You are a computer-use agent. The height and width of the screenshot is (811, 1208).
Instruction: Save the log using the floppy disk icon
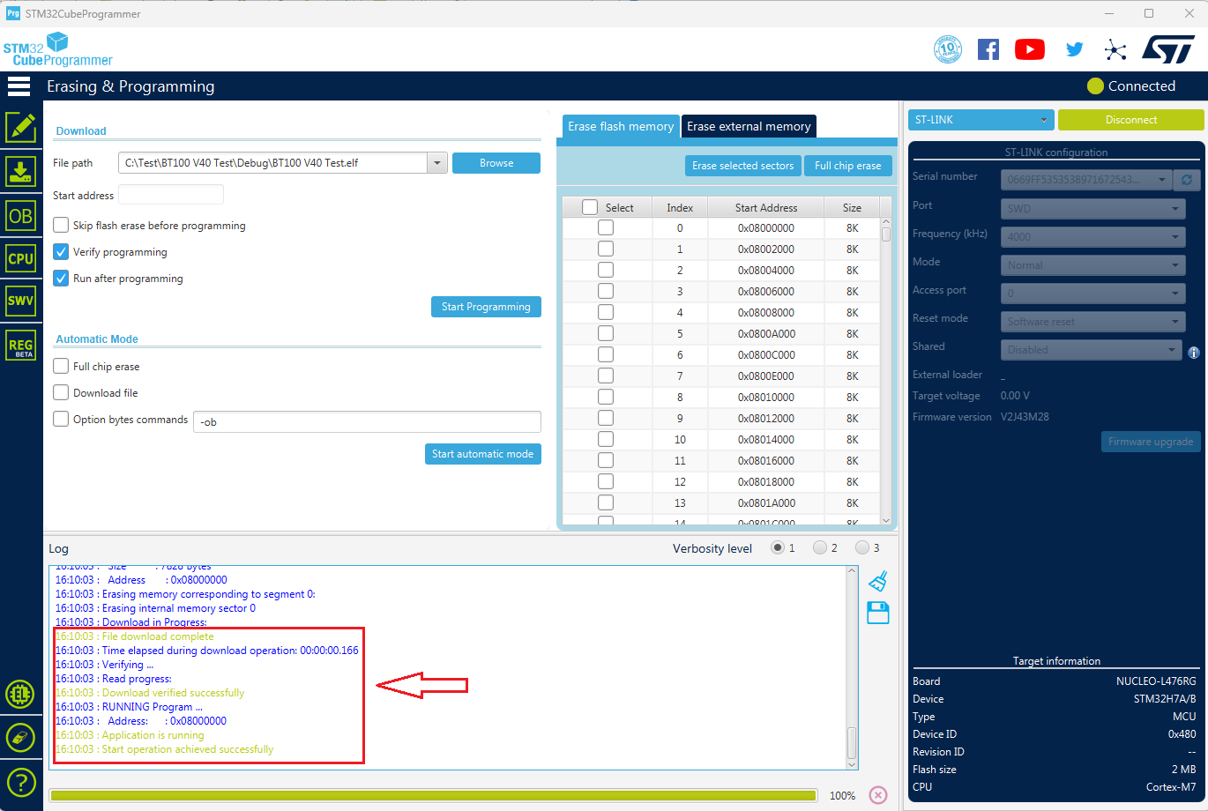(876, 612)
